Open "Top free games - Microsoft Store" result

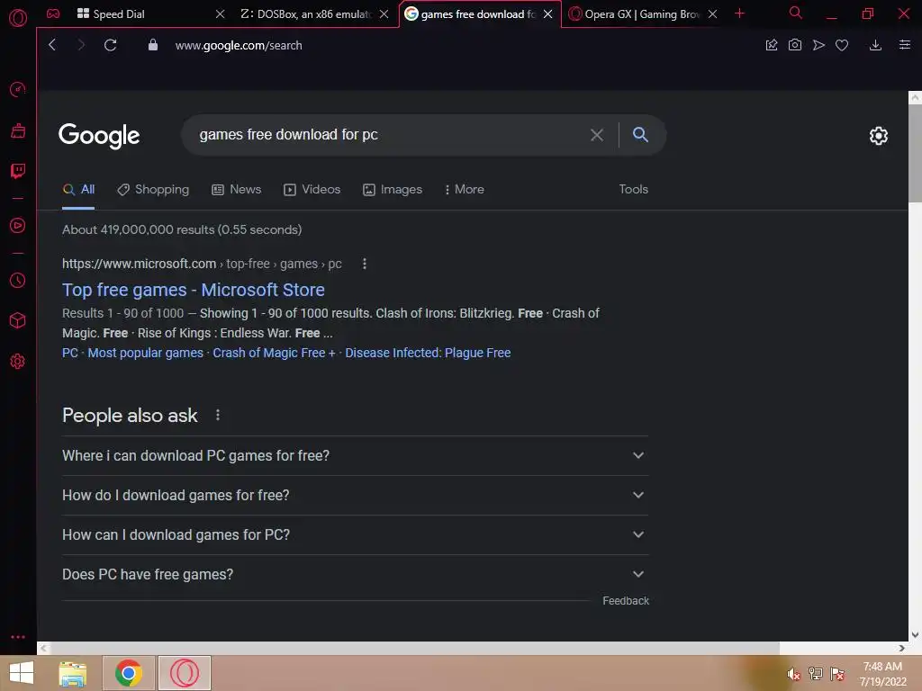point(194,290)
